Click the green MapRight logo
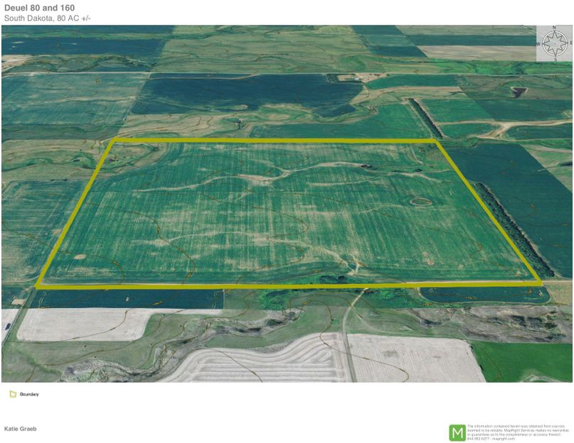Screen dimensions: 574x443 (x=457, y=432)
